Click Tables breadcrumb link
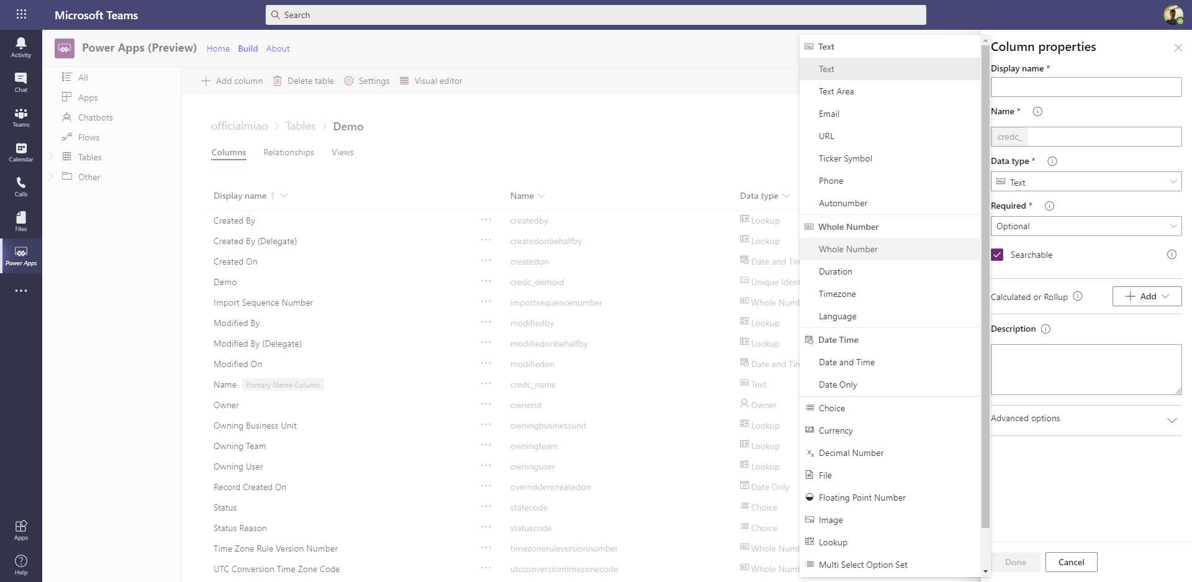Screen dimensions: 1192x582 point(300,126)
